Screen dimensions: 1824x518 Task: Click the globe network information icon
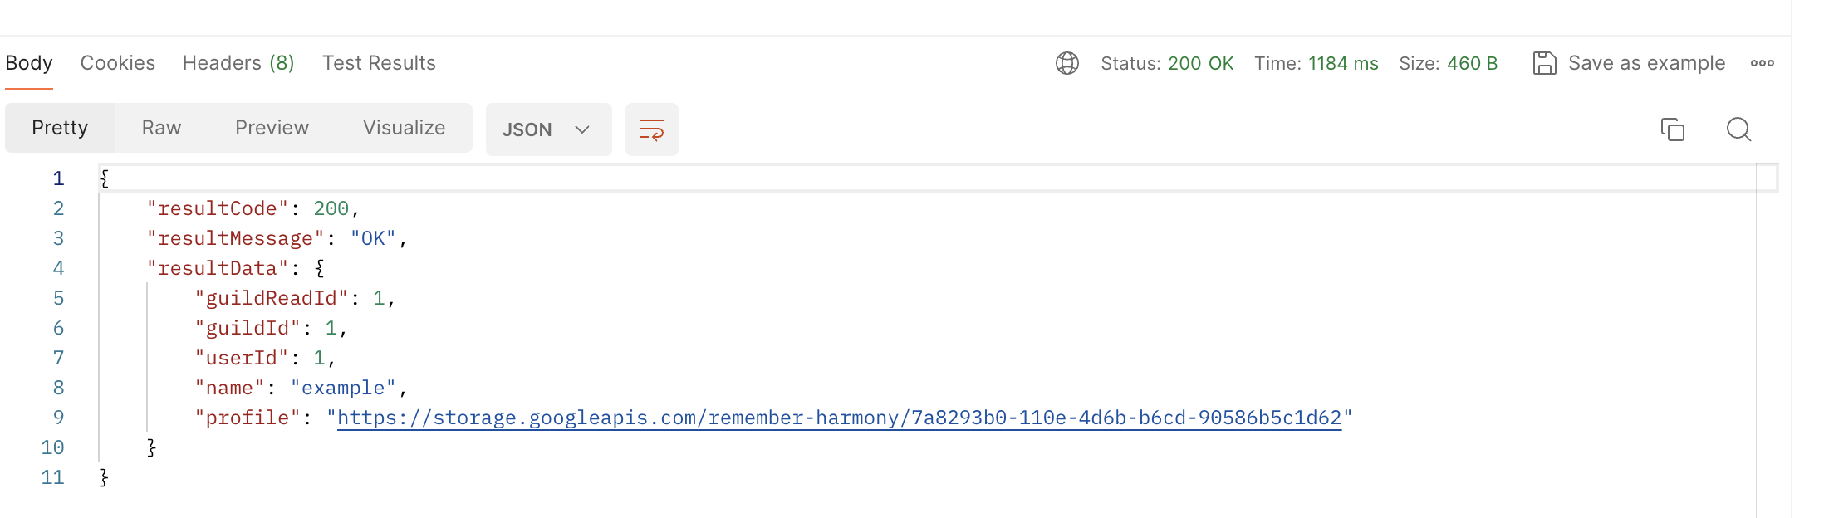(1066, 63)
